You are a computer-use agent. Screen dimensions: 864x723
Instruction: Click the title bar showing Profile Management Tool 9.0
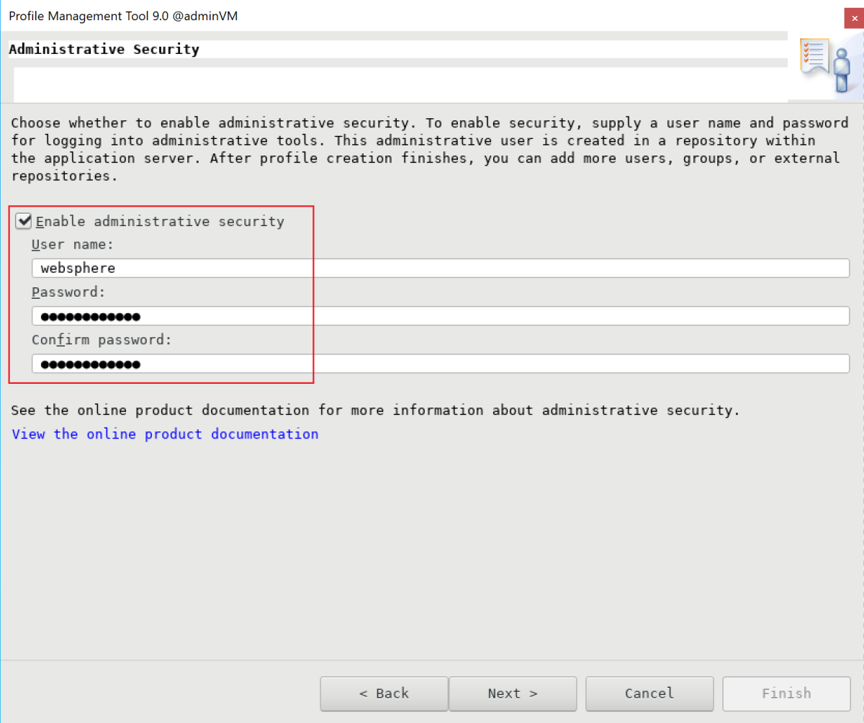click(122, 16)
